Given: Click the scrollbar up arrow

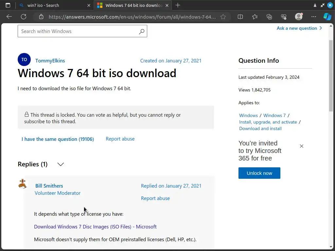Looking at the screenshot, I should pos(331,26).
